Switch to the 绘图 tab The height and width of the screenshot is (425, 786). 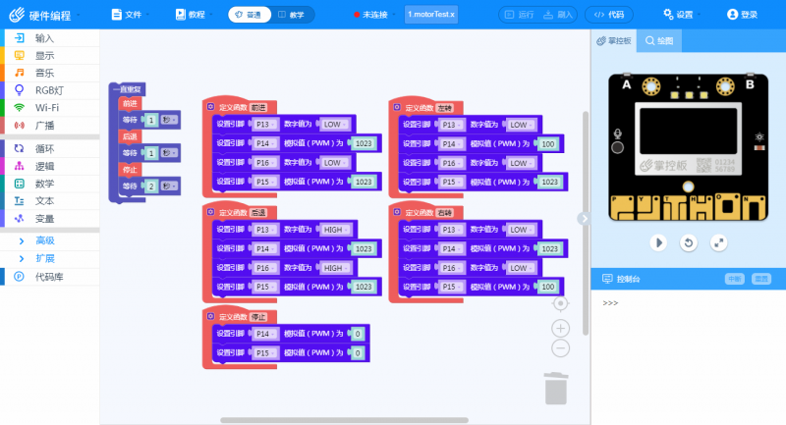pos(660,41)
